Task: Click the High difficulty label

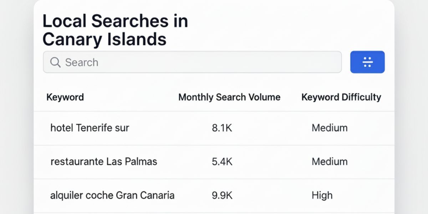Action: pos(322,195)
